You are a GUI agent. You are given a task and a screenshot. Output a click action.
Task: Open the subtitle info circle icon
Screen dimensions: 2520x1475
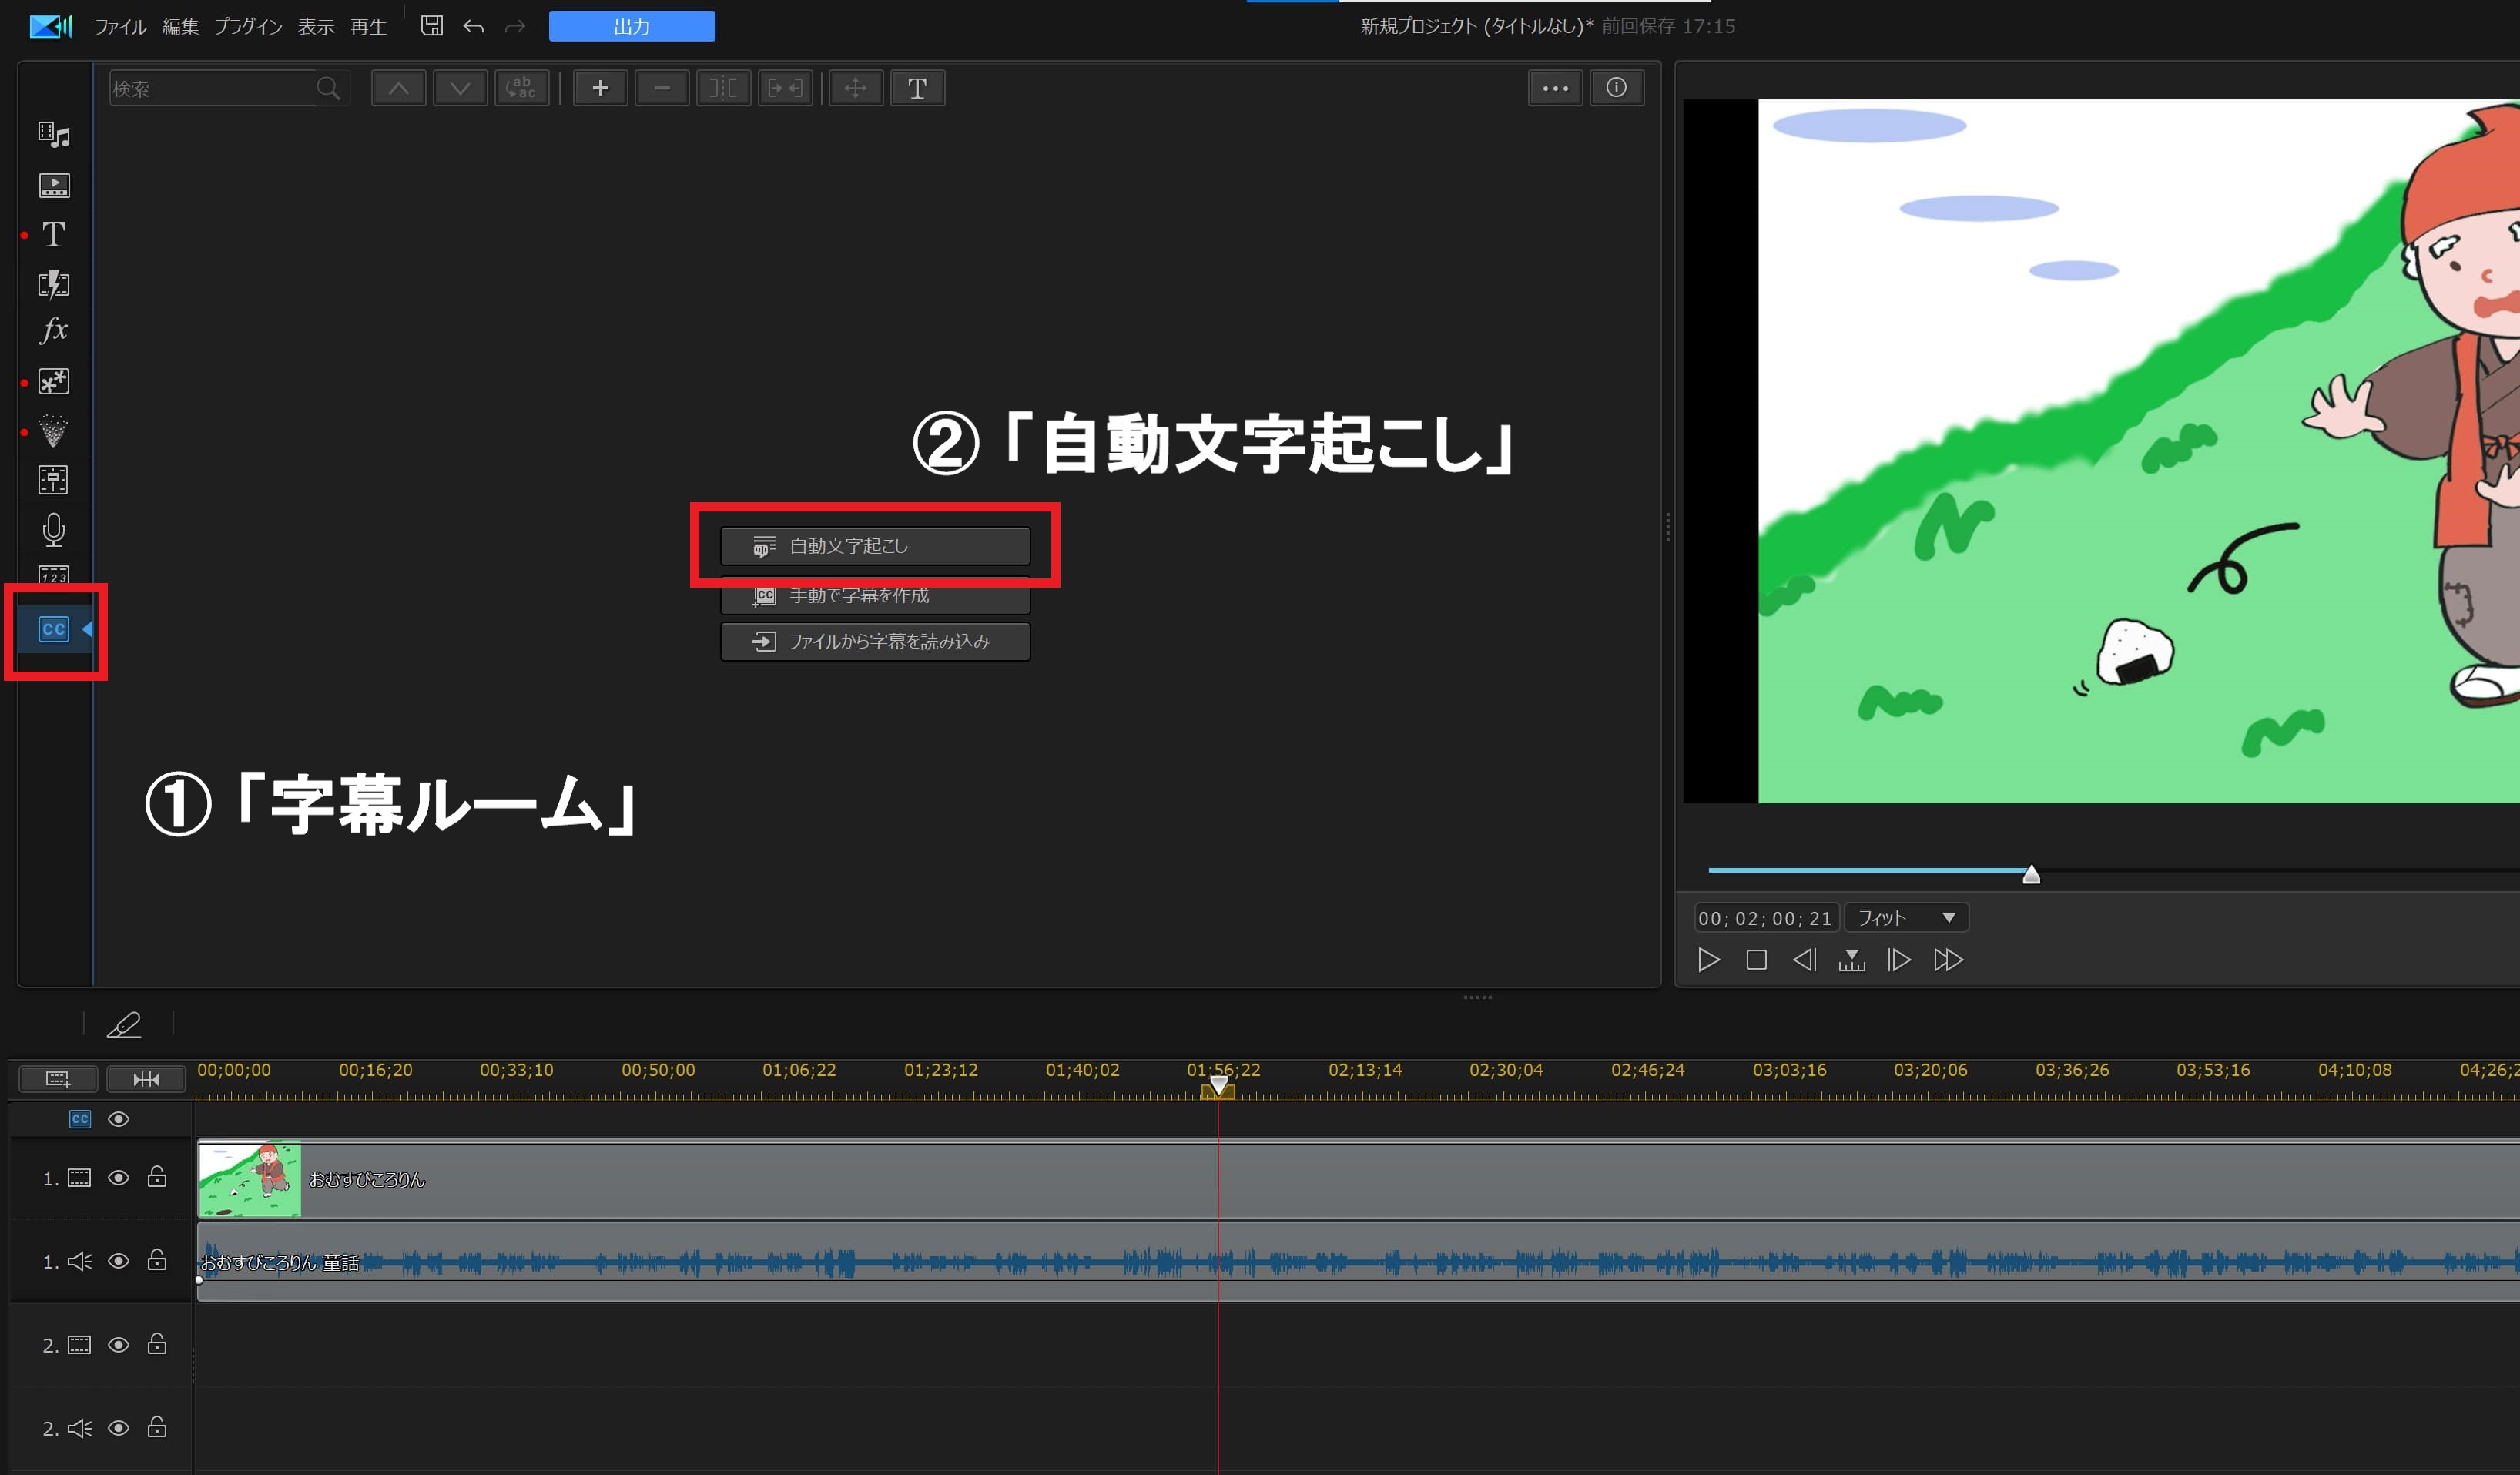pyautogui.click(x=1616, y=88)
